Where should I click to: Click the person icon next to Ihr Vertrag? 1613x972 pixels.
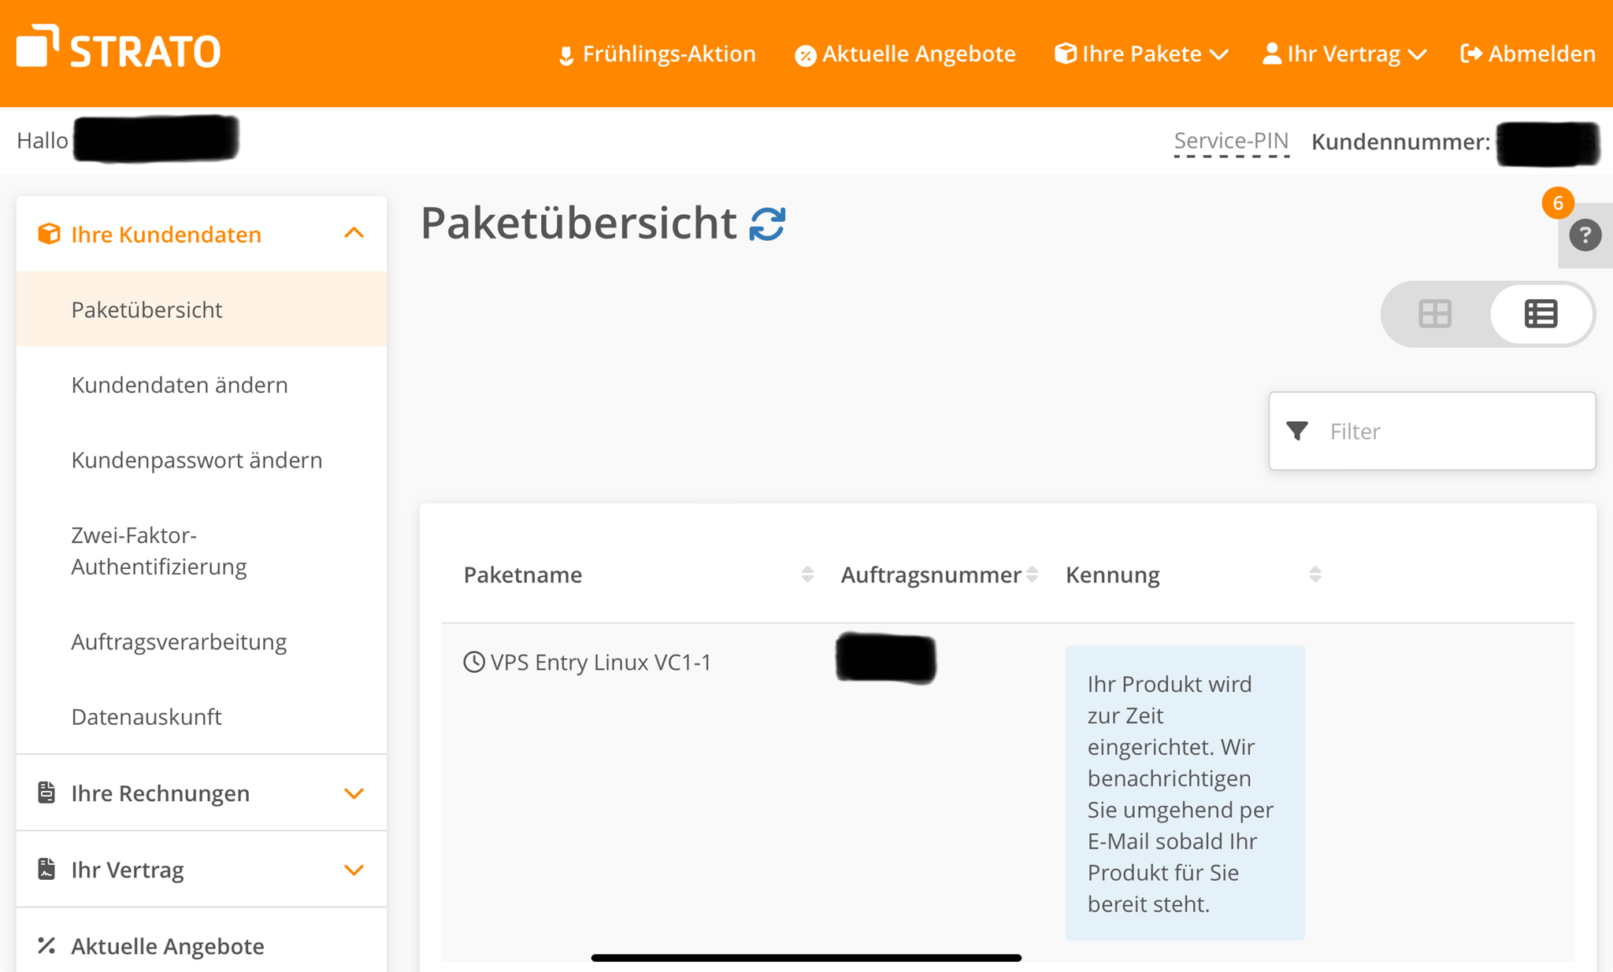point(1271,53)
